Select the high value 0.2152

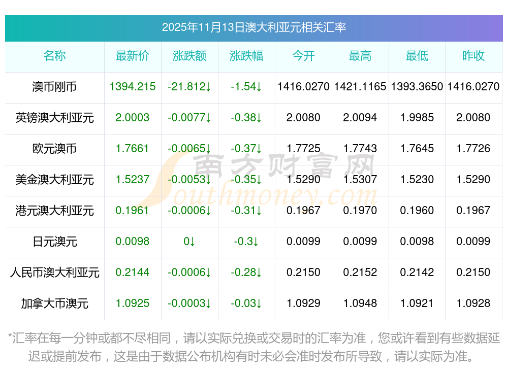[360, 273]
